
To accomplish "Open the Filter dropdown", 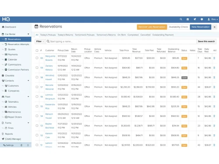I will coord(40,42).
